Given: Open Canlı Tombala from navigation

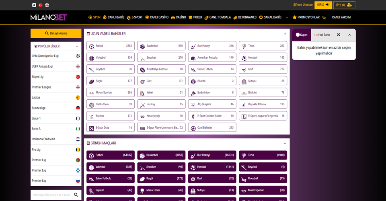Looking at the screenshot, I should click(218, 17).
